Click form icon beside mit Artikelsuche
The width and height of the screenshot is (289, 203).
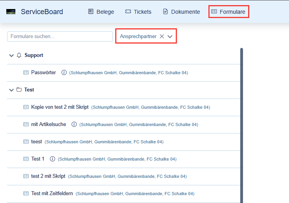[26, 124]
